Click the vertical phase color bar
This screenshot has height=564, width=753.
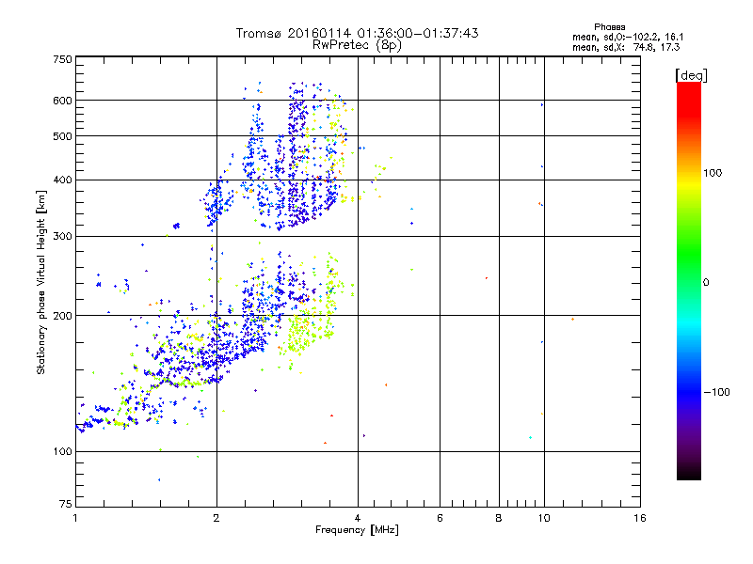point(689,280)
